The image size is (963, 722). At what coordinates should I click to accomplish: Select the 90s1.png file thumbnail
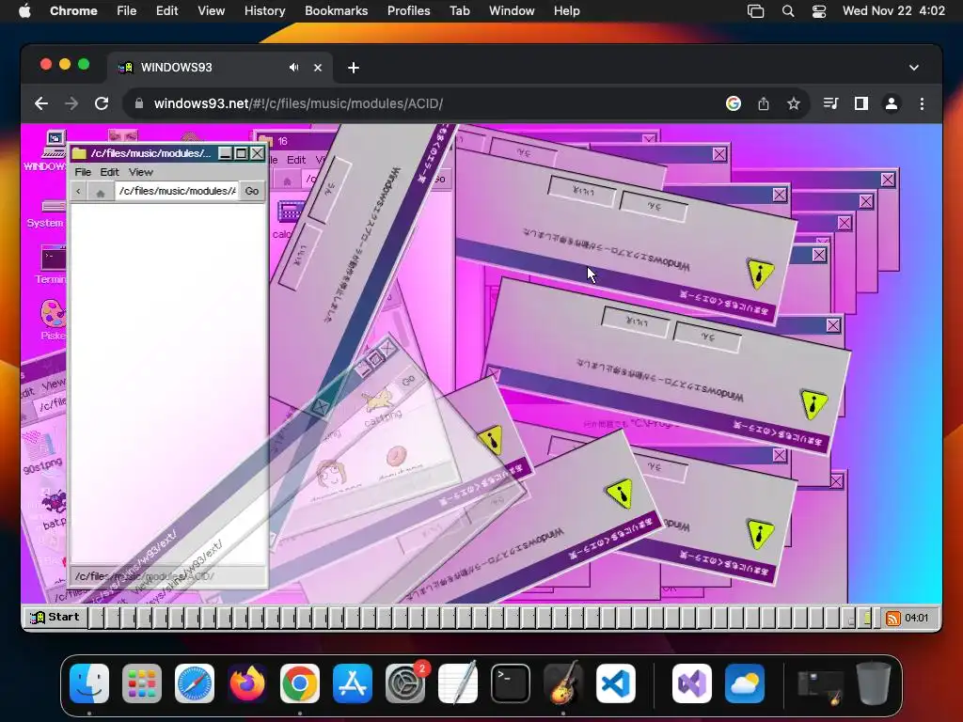[39, 445]
